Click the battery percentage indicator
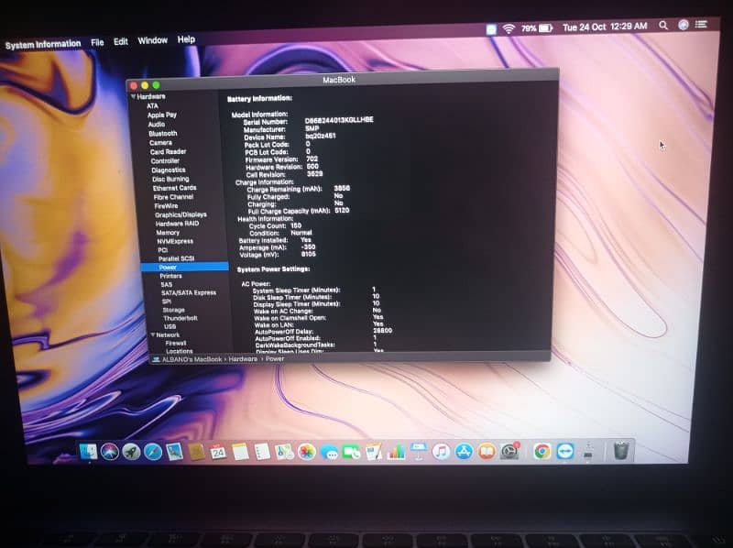This screenshot has height=548, width=733. [529, 28]
